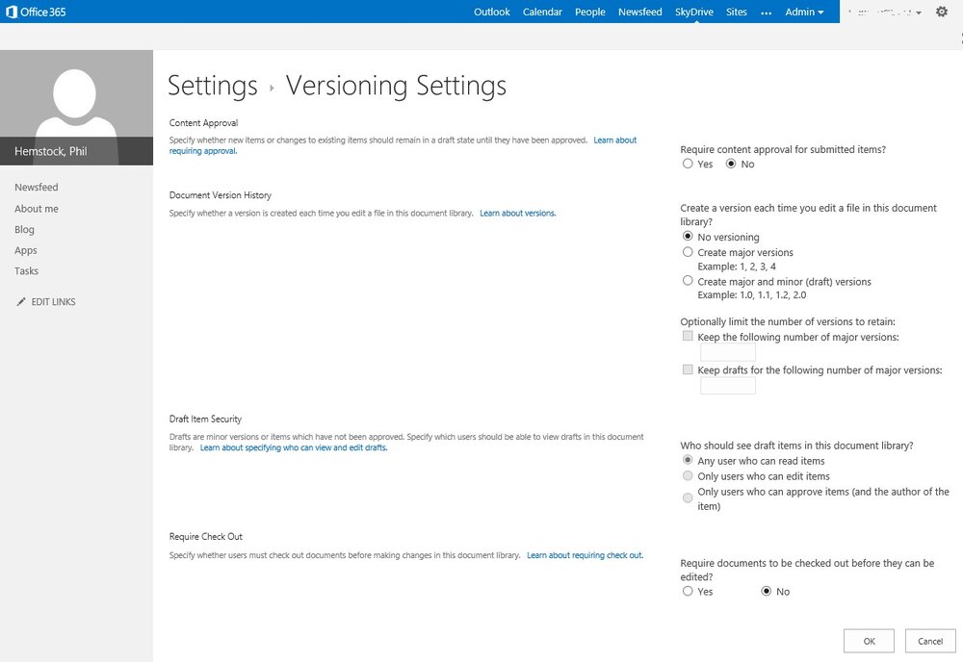Open Tasks in the left sidebar
Viewport: 963px width, 662px height.
click(x=26, y=270)
